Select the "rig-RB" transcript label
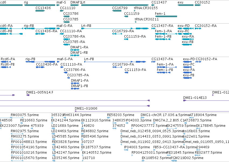This screenshot has width=229, height=162. 29,26
